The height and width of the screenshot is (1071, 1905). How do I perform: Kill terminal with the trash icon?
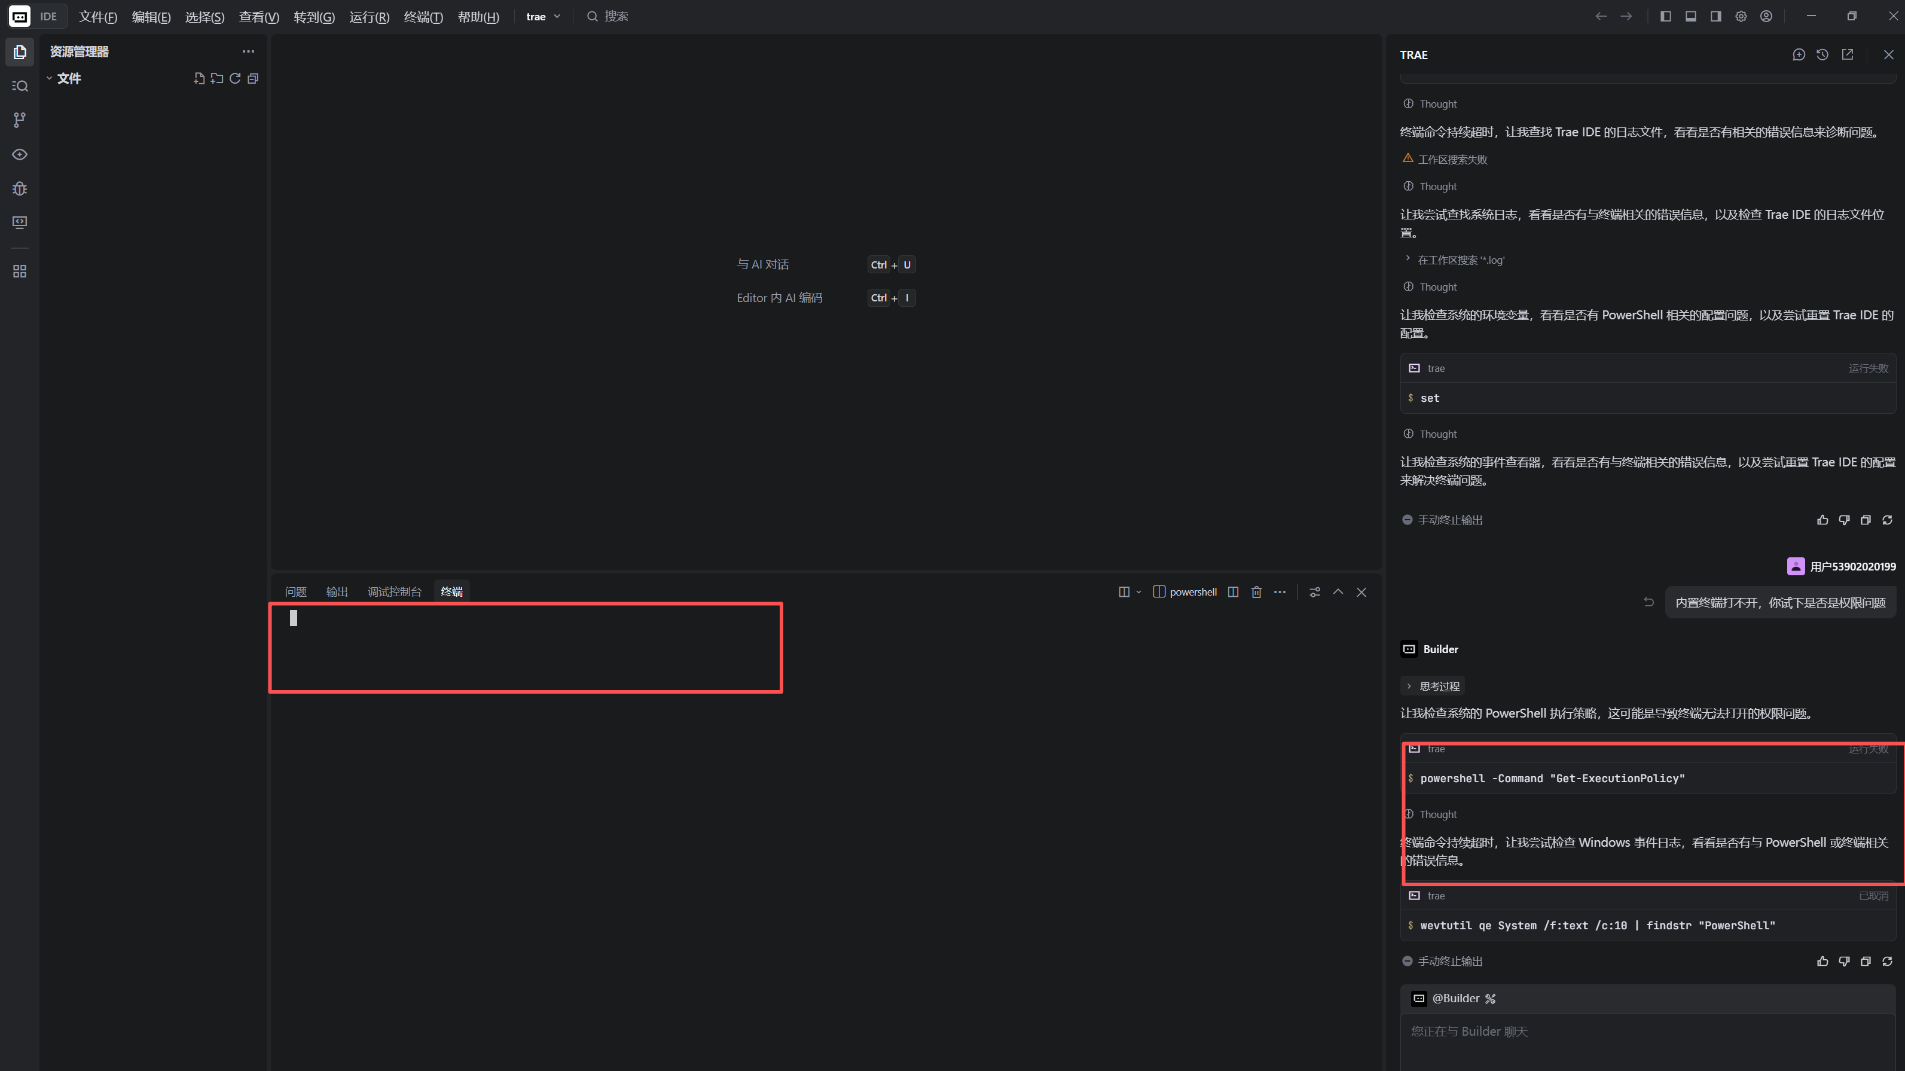point(1256,592)
